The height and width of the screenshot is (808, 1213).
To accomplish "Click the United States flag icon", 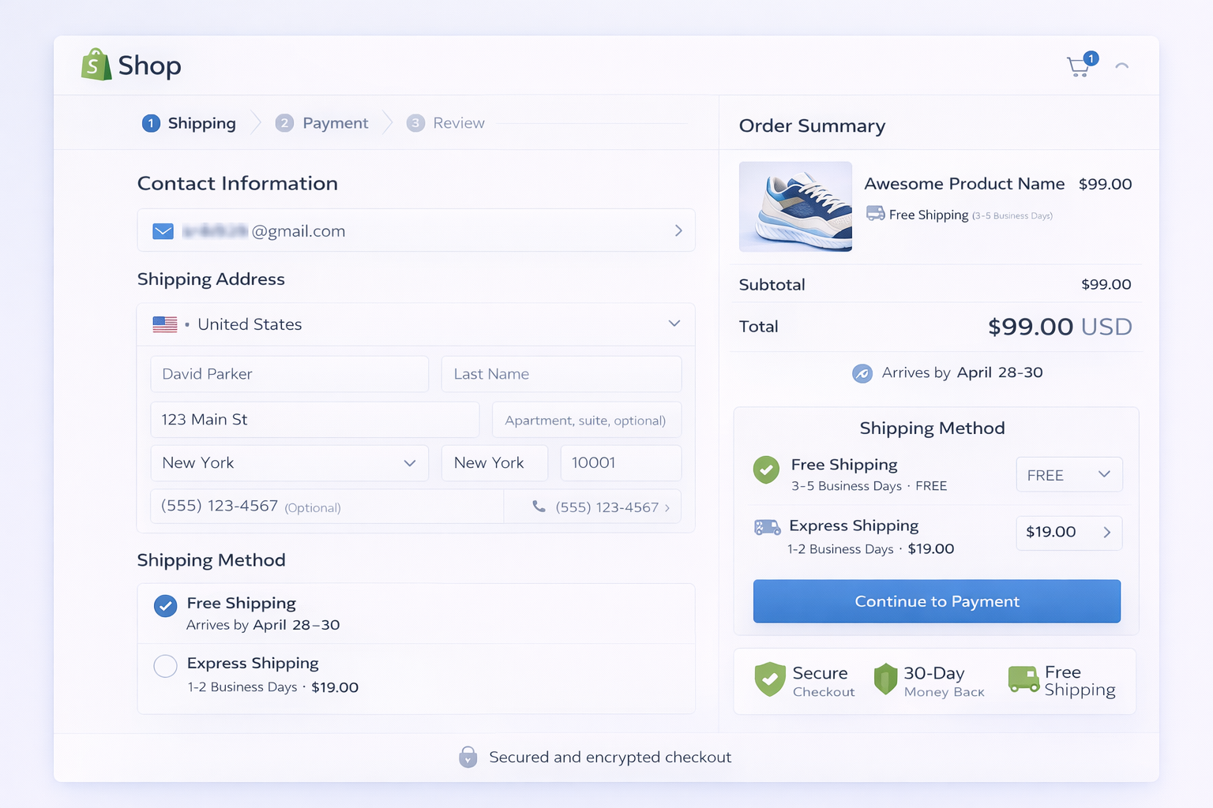I will (165, 324).
